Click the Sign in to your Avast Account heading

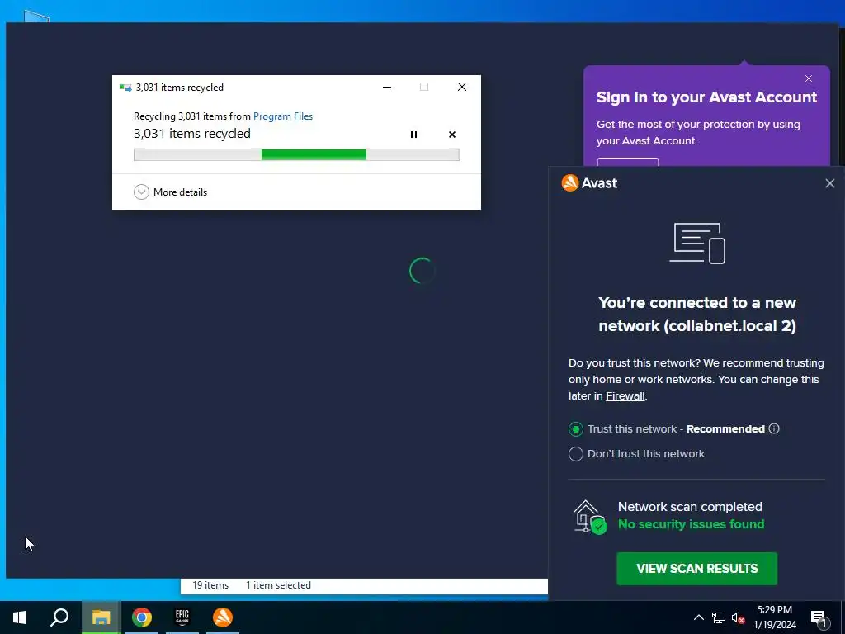(706, 97)
